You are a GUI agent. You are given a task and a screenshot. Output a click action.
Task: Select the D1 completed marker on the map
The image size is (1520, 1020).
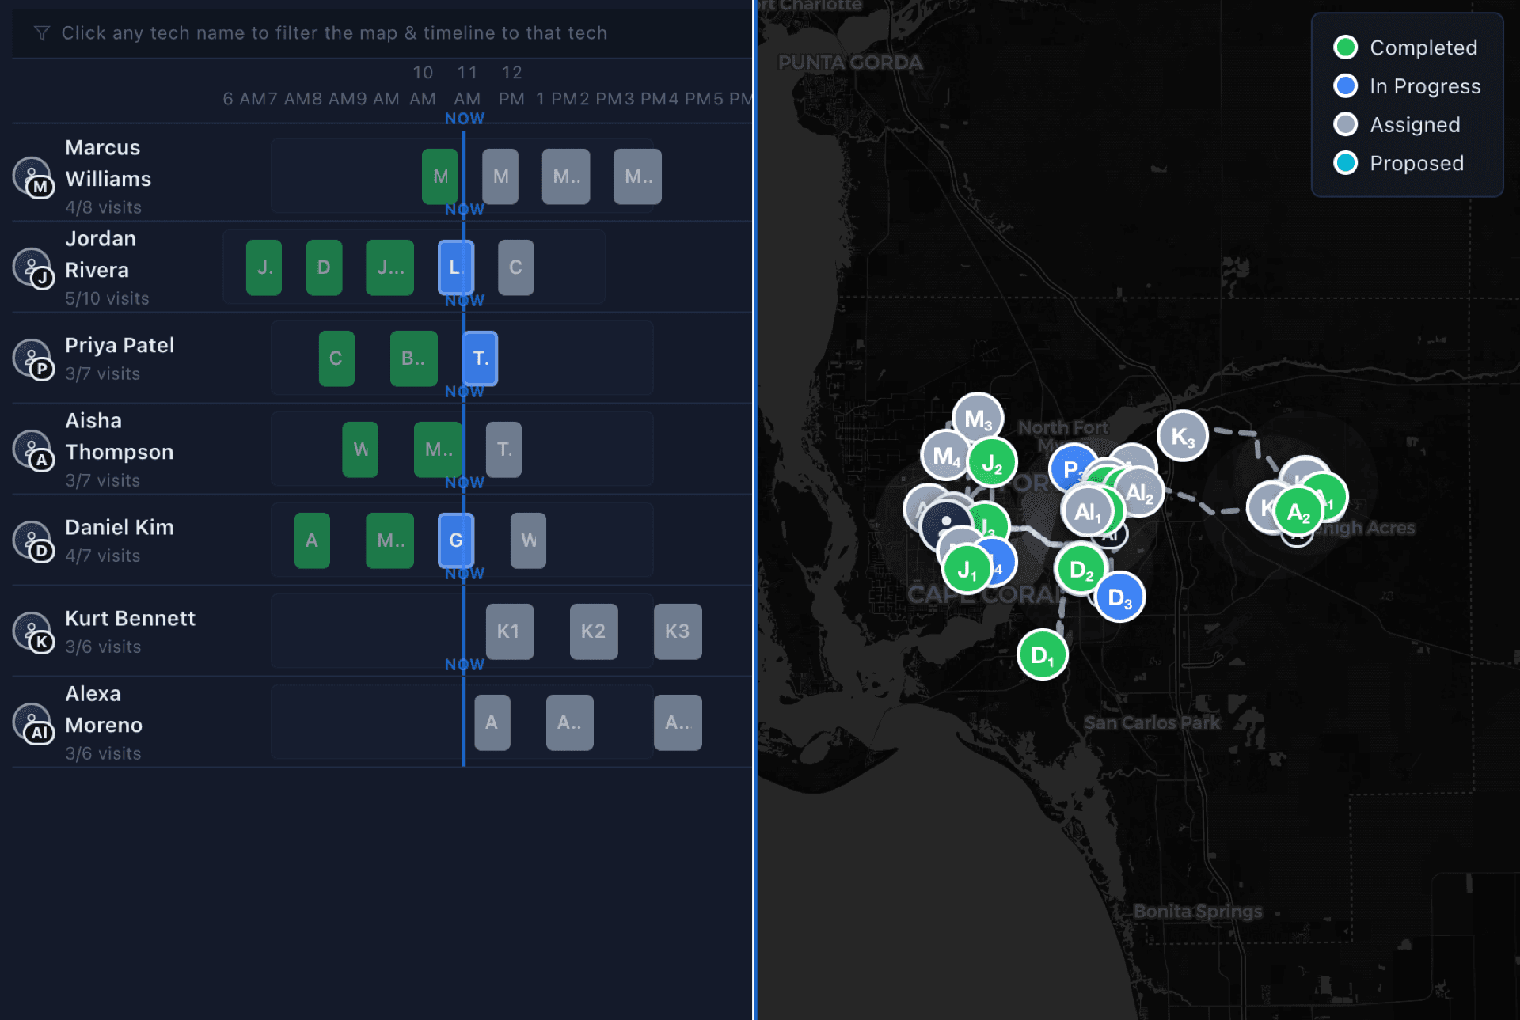pyautogui.click(x=1042, y=654)
